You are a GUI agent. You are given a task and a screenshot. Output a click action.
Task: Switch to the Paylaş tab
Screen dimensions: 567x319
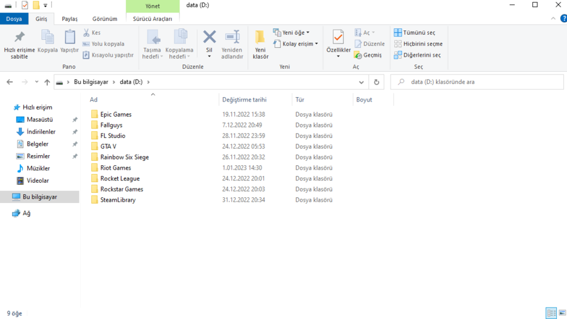(70, 19)
